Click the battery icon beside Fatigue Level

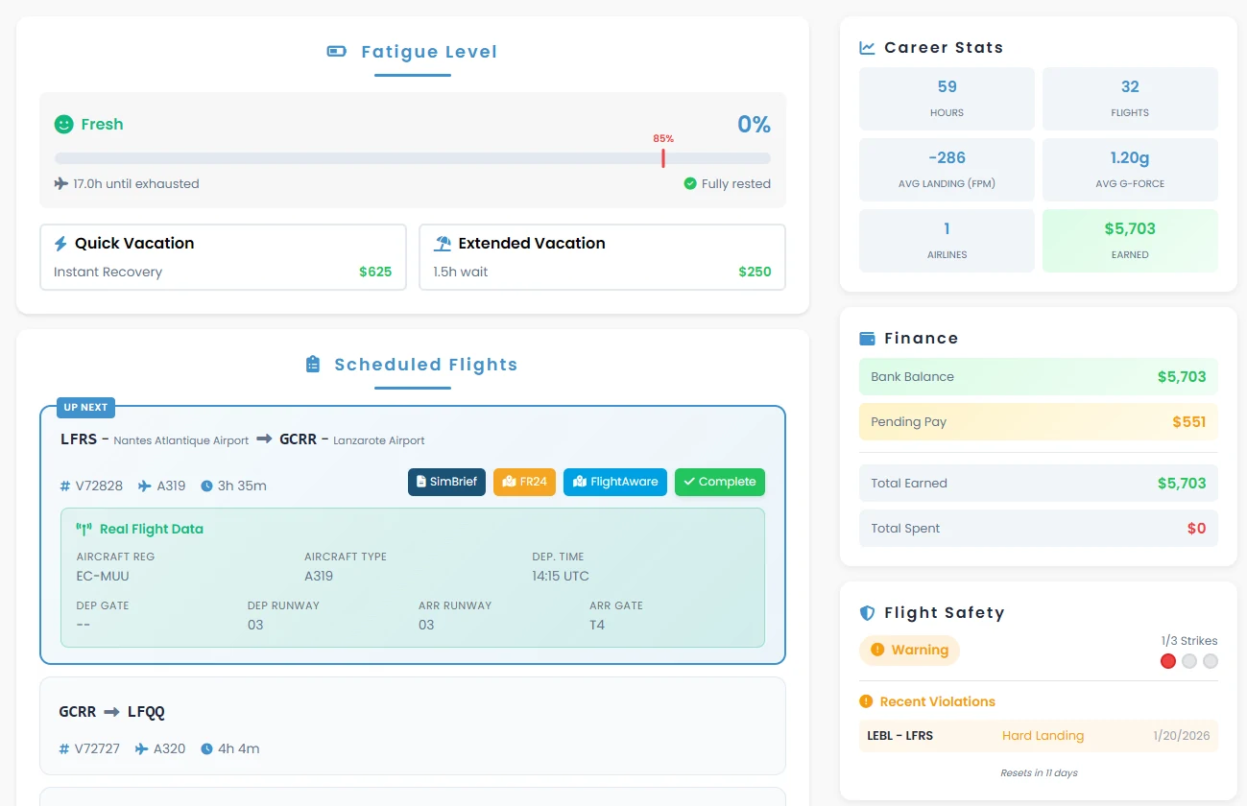(337, 52)
